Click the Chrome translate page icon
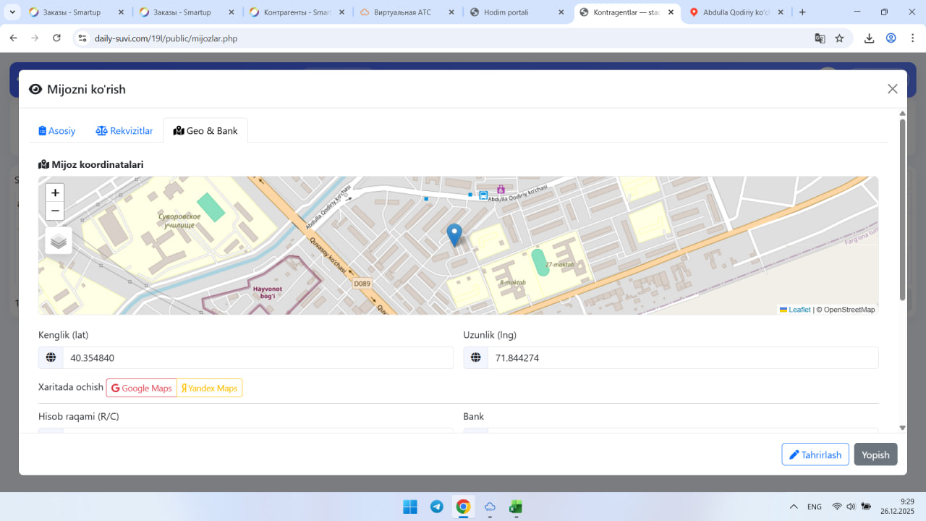This screenshot has height=521, width=926. 820,38
